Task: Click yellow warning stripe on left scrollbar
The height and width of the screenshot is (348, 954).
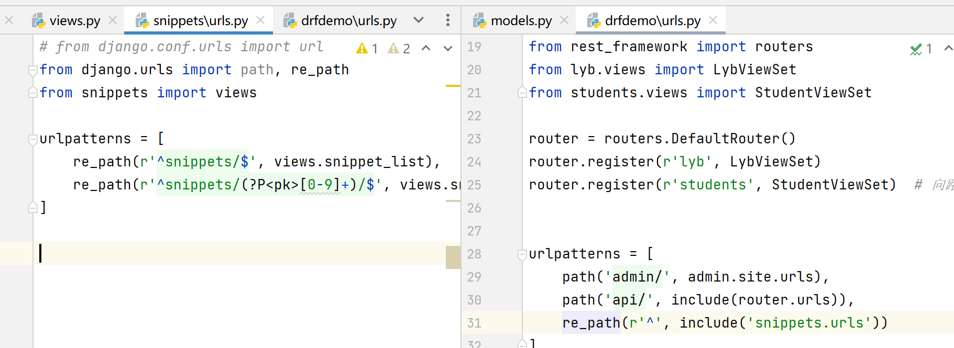Action: pyautogui.click(x=453, y=86)
